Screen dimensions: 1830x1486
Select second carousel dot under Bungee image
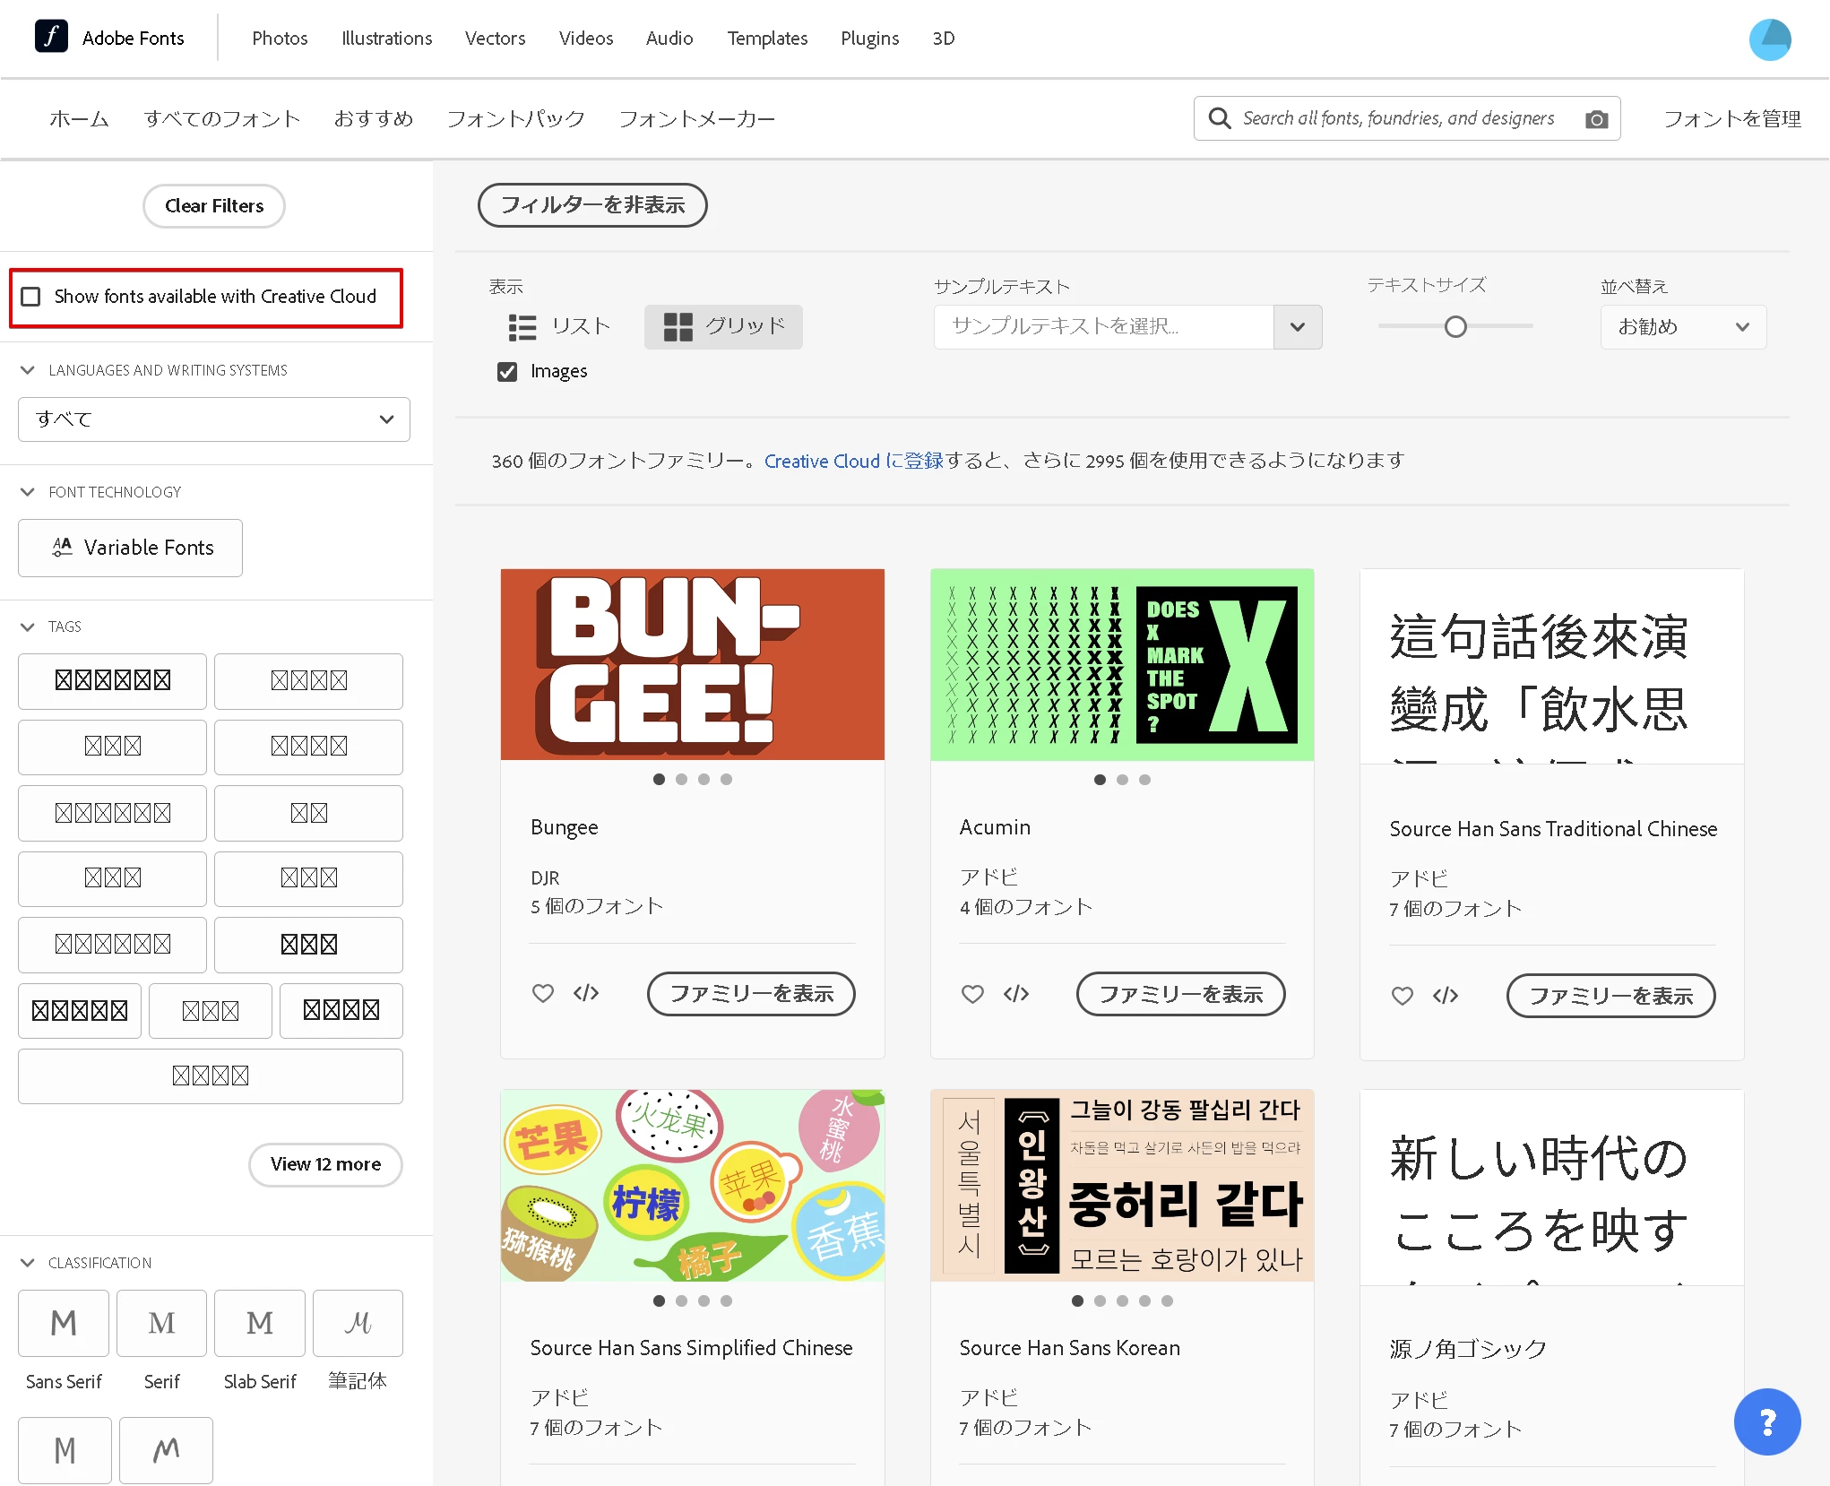click(682, 780)
